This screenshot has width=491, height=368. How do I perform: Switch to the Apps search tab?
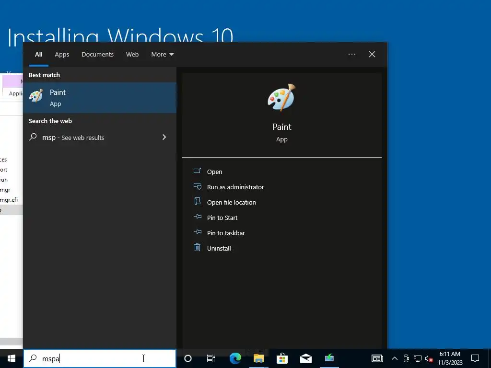coord(62,55)
